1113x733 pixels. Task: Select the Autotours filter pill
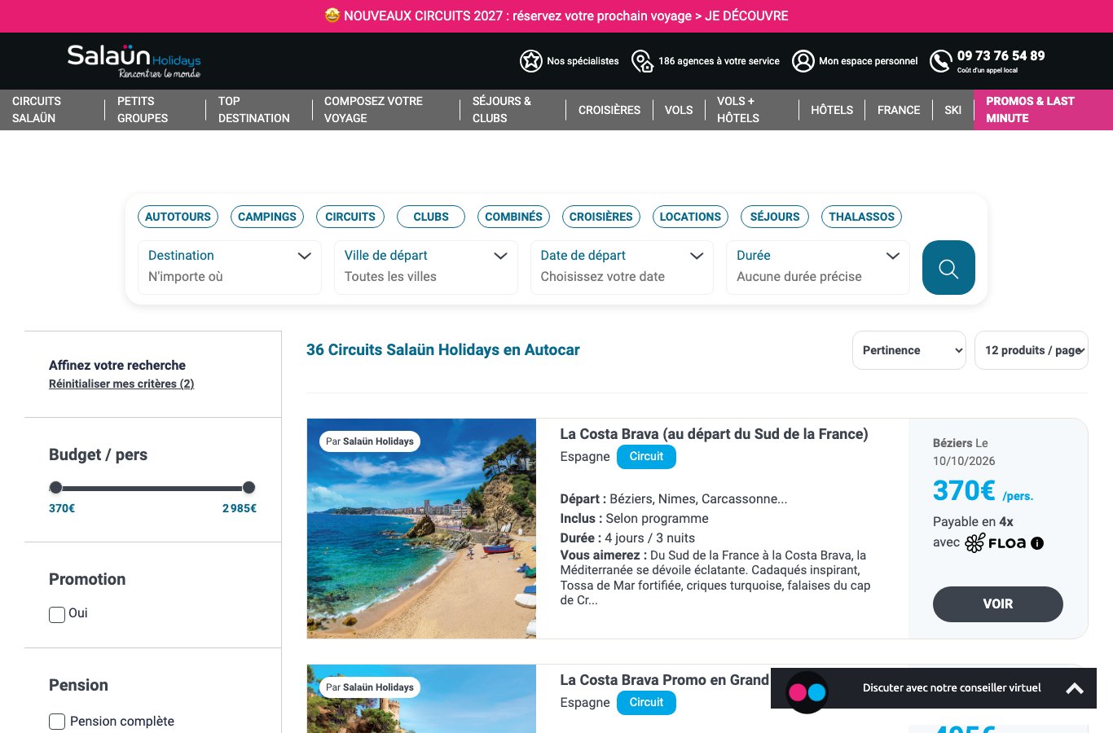(x=178, y=217)
